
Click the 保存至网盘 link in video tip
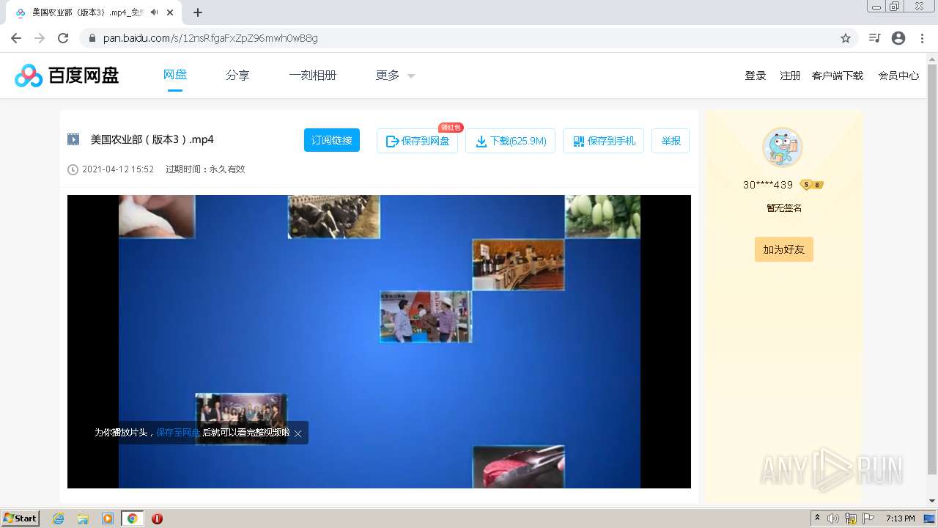177,433
